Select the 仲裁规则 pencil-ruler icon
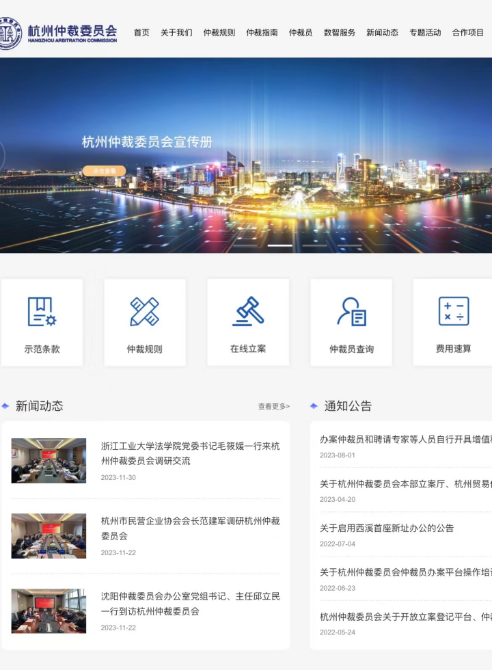The height and width of the screenshot is (670, 492). [x=144, y=312]
